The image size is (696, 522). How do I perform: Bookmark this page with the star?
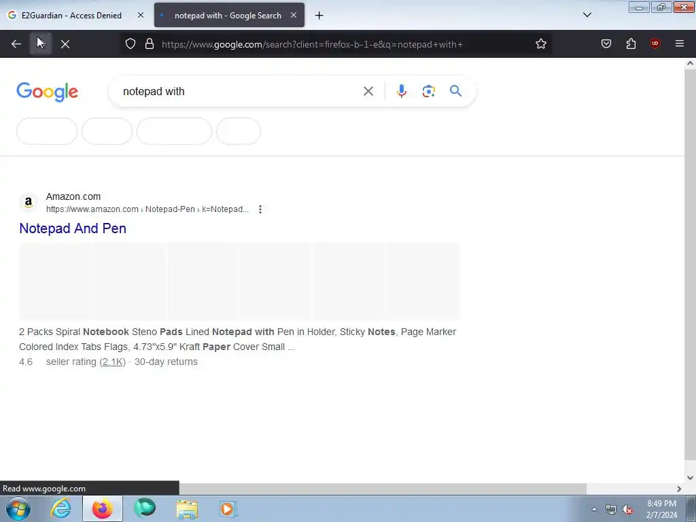[540, 44]
